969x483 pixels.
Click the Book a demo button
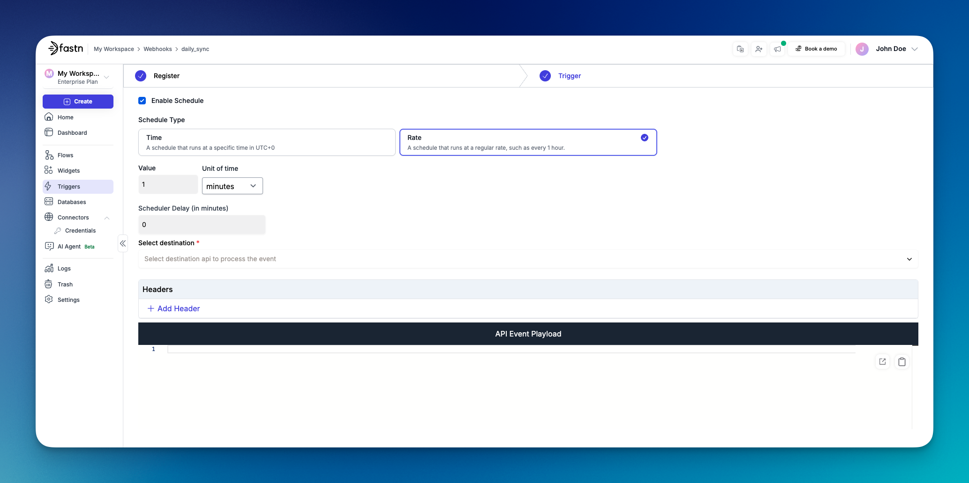point(816,49)
